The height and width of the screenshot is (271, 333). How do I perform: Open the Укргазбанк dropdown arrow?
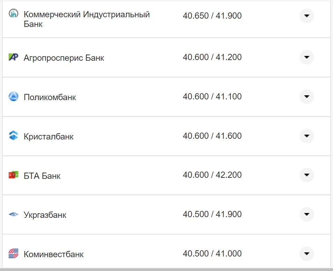pyautogui.click(x=306, y=214)
